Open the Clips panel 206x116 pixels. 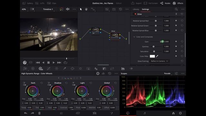click(x=51, y=3)
